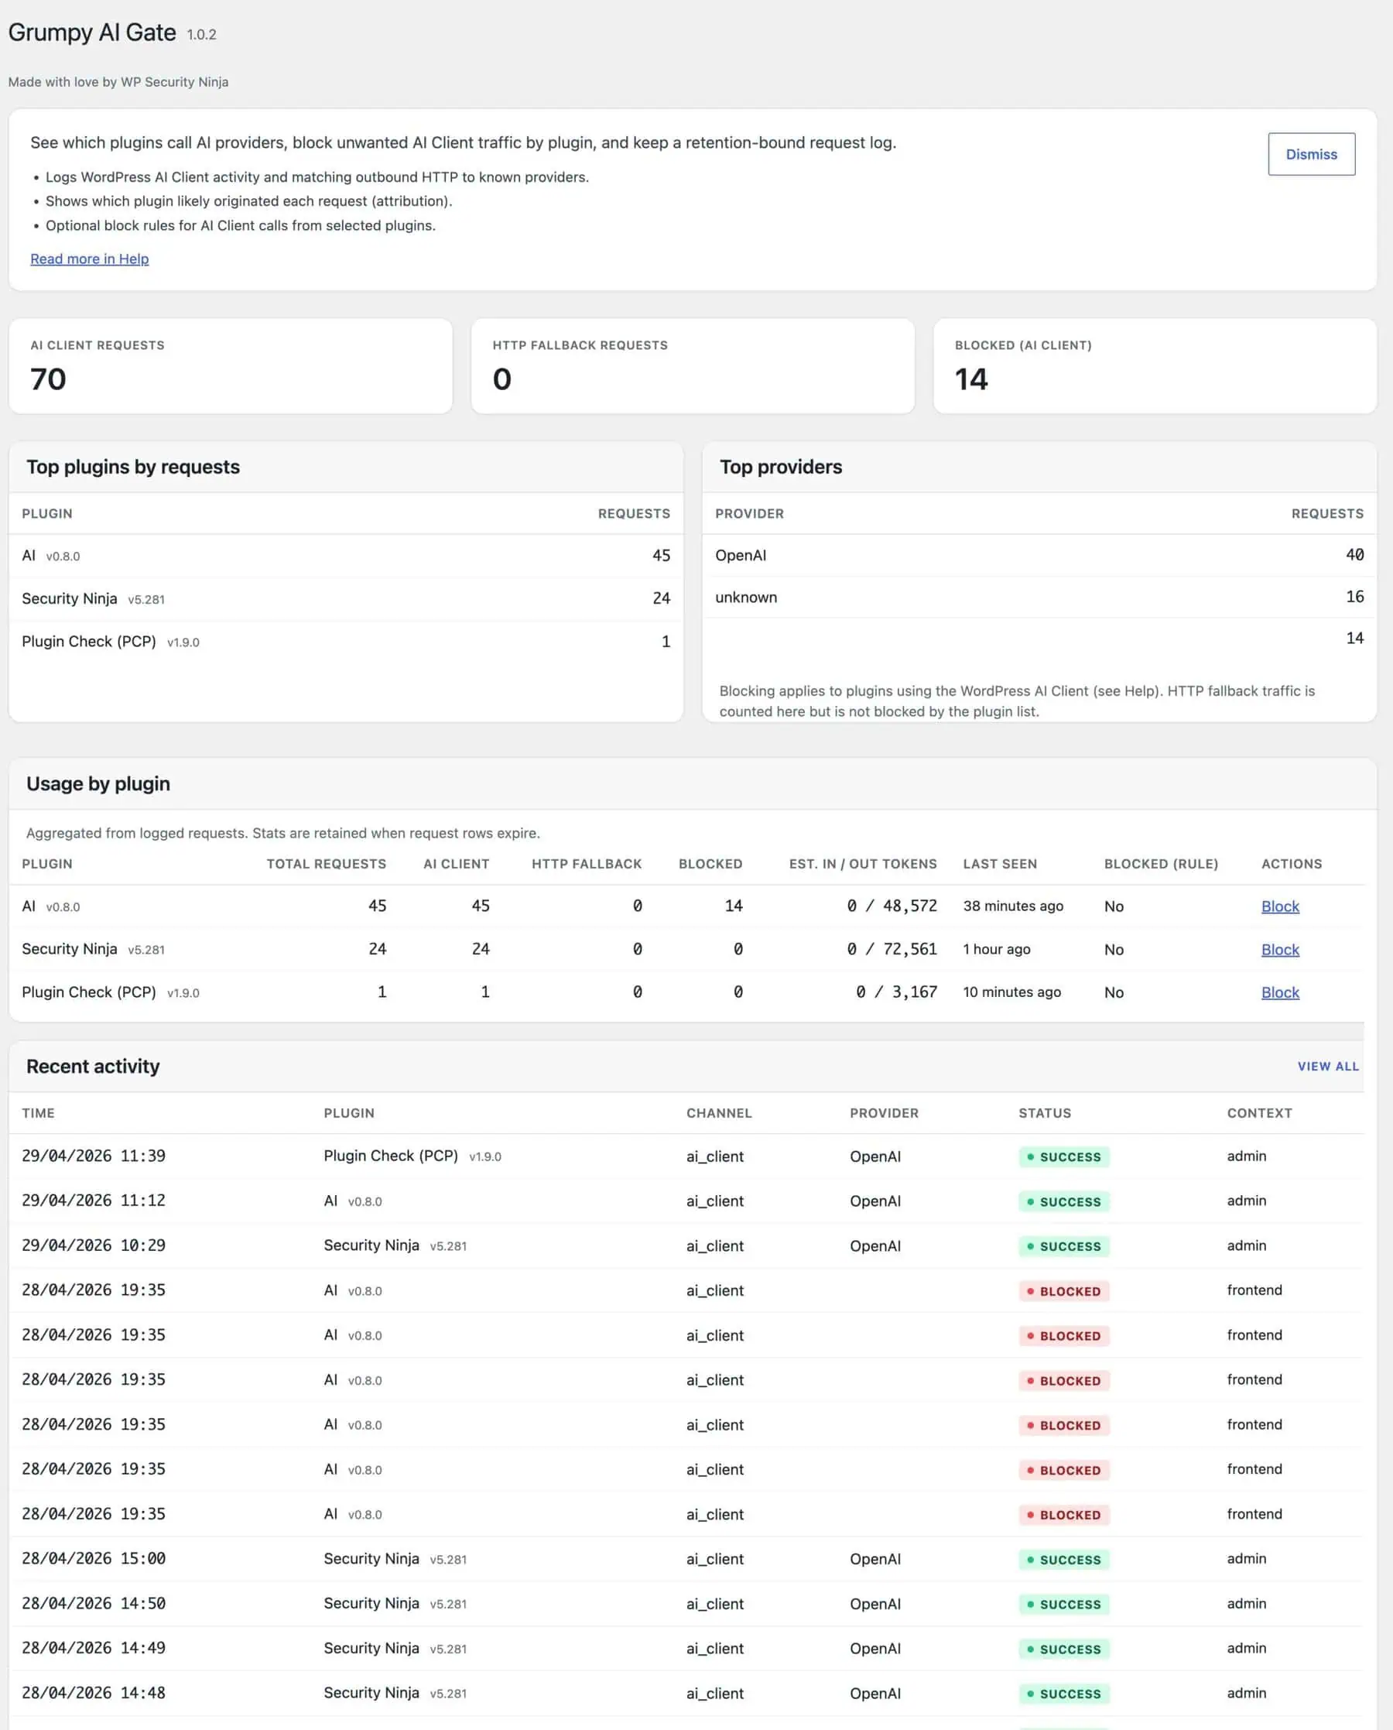Image resolution: width=1393 pixels, height=1730 pixels.
Task: Click token value 0 / 72,561
Action: (892, 949)
